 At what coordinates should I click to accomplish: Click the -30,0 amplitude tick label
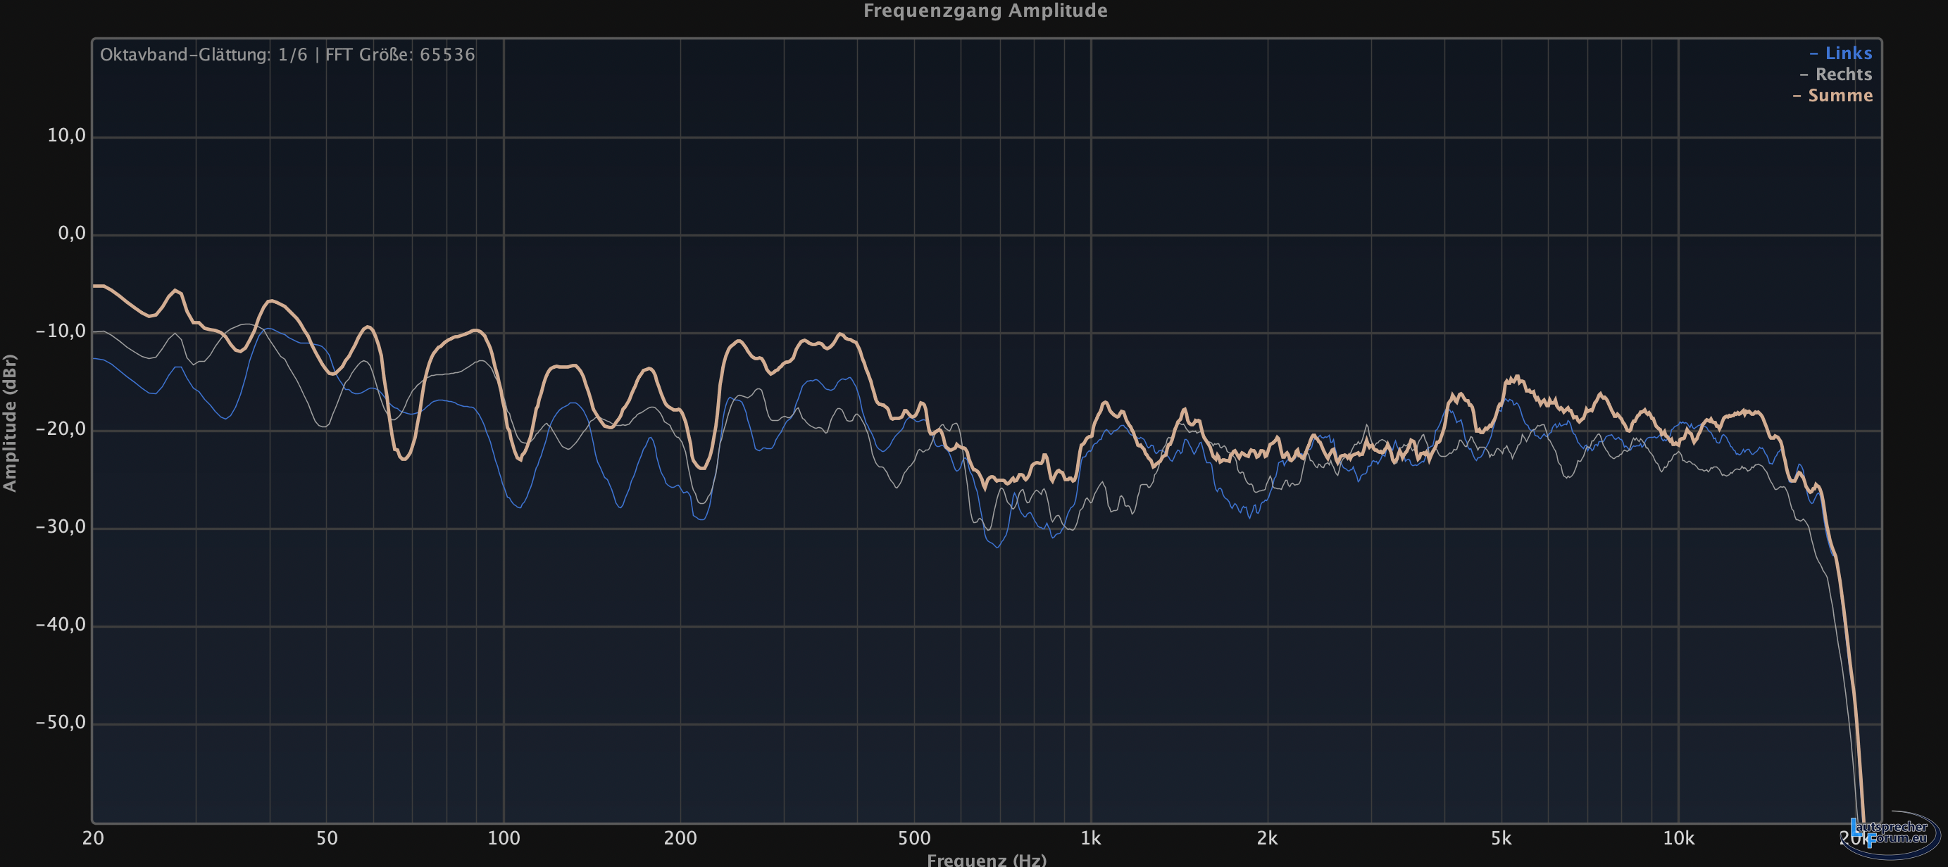point(61,527)
